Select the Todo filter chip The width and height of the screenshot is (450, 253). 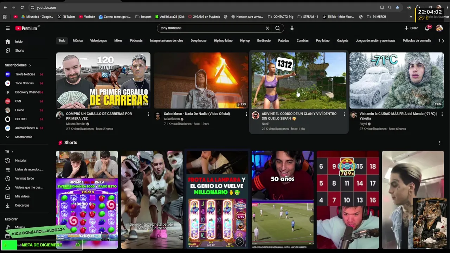[62, 41]
